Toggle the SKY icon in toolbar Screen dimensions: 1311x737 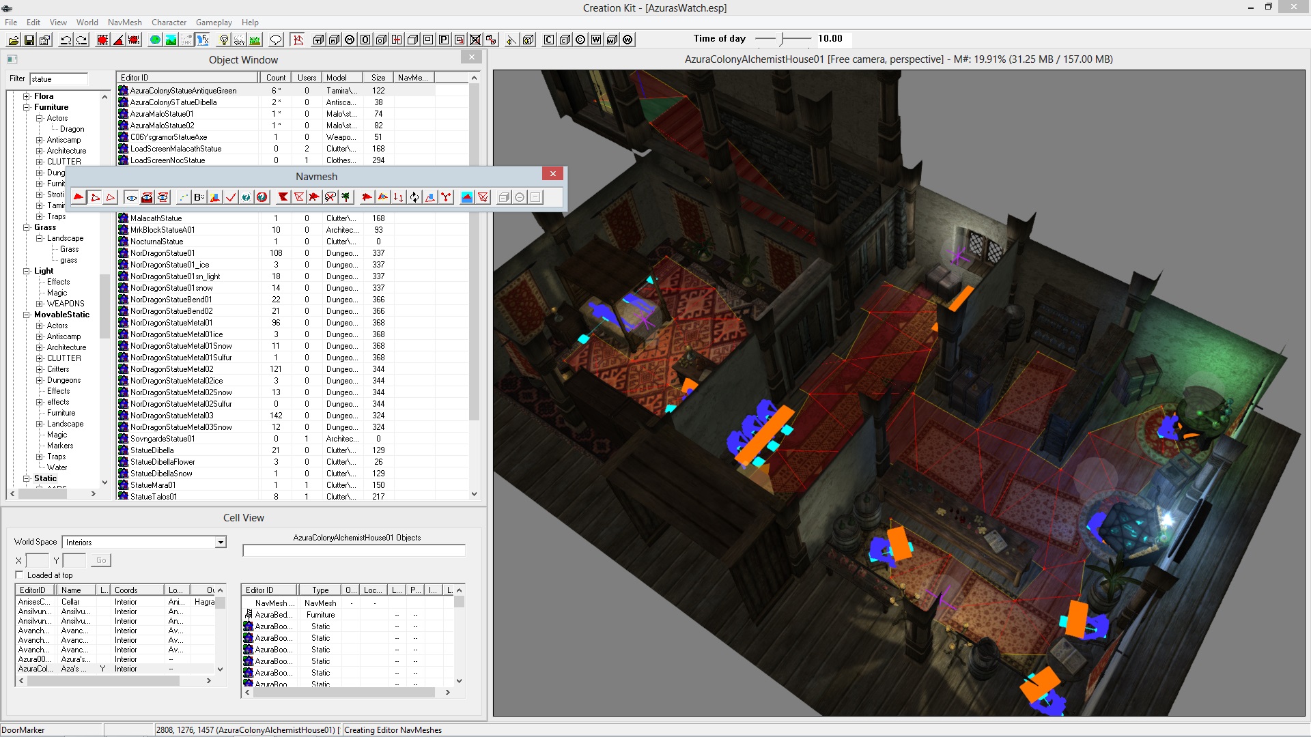240,40
